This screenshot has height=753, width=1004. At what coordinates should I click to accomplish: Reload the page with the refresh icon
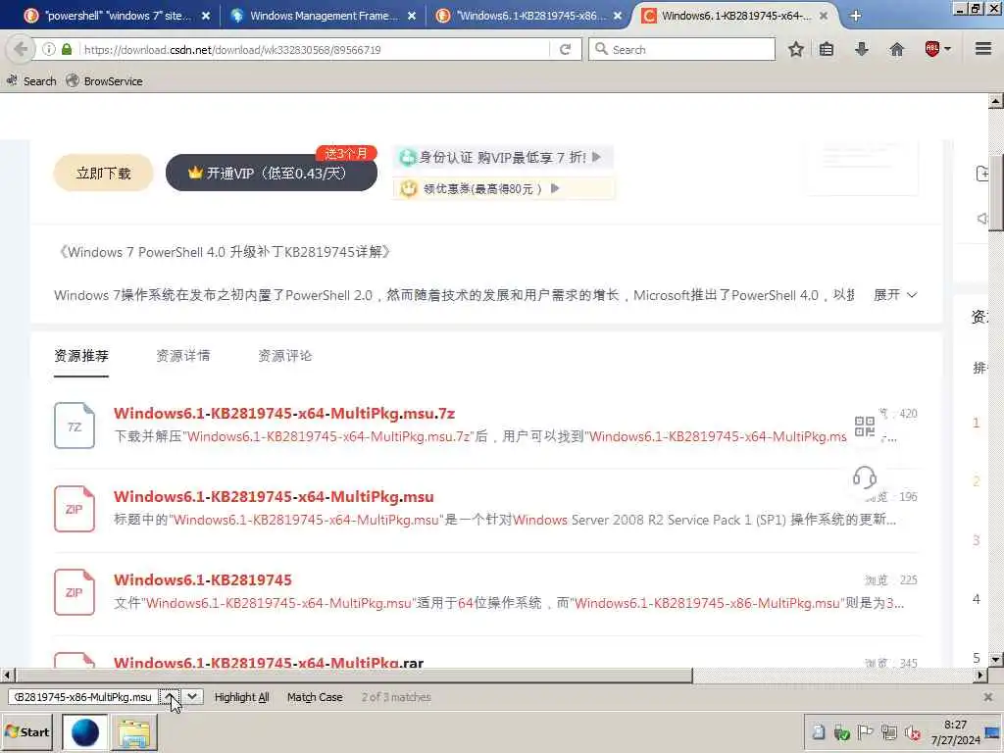566,49
